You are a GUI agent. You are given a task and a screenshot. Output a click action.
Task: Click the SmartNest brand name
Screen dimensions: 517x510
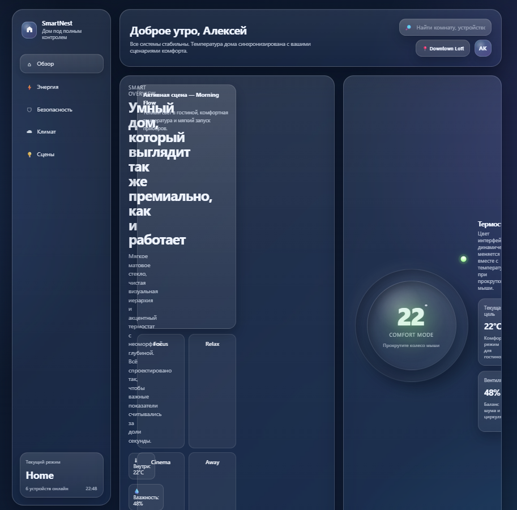[x=57, y=23]
